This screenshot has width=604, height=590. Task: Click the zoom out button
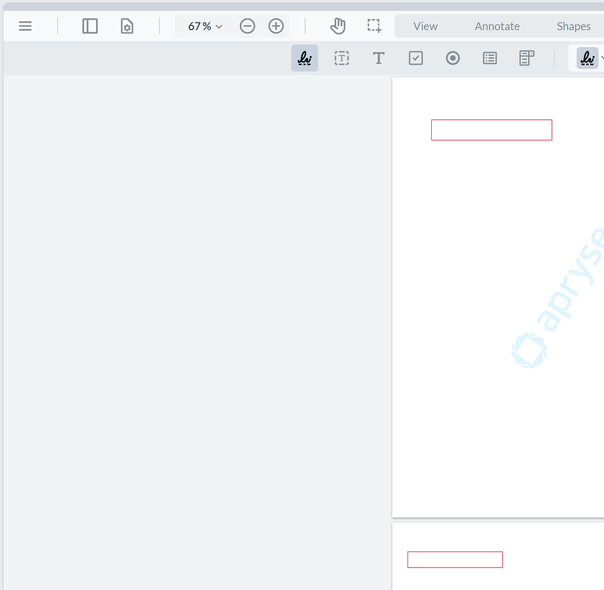(x=247, y=26)
